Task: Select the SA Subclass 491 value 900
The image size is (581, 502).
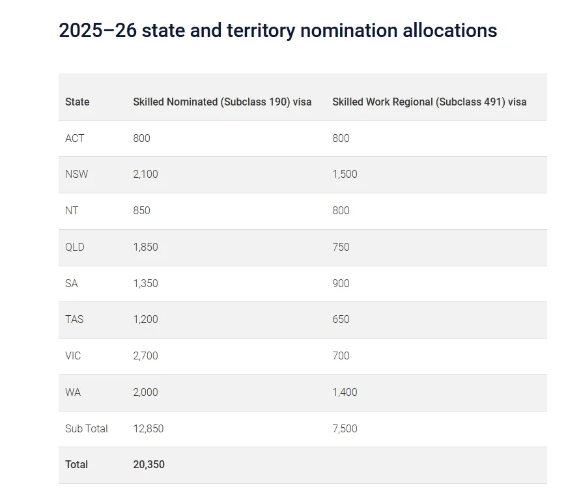Action: 341,284
